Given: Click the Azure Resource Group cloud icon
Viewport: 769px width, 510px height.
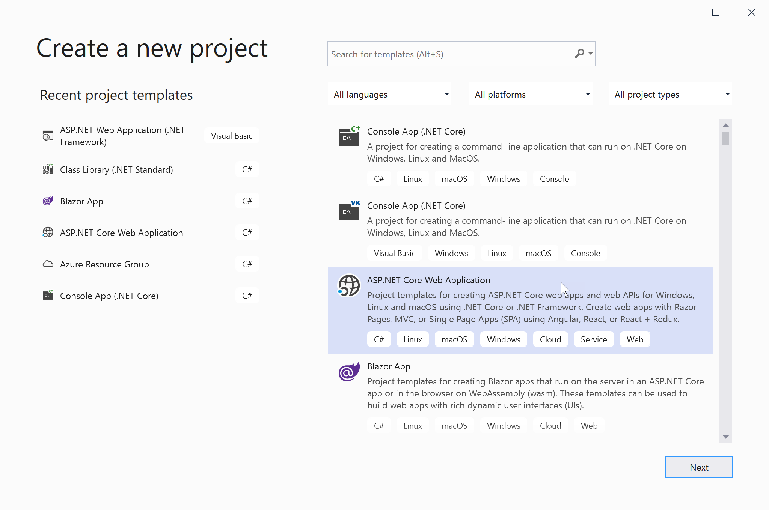Looking at the screenshot, I should (x=48, y=264).
